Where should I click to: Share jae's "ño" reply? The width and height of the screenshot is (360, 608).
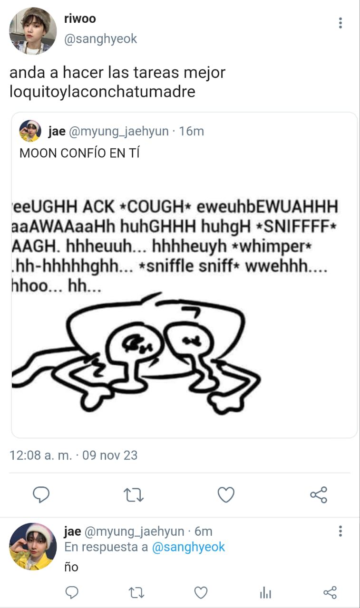(x=330, y=592)
